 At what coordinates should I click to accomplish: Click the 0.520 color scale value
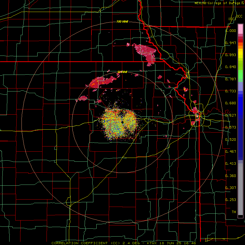point(231,140)
